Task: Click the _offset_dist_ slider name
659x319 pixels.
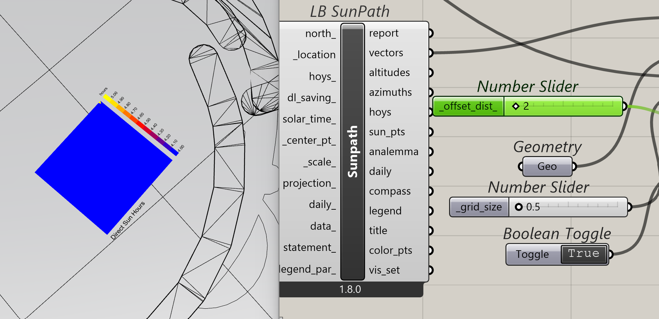Action: pyautogui.click(x=468, y=107)
